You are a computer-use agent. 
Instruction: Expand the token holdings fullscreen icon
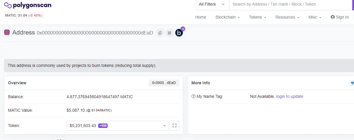[174, 126]
